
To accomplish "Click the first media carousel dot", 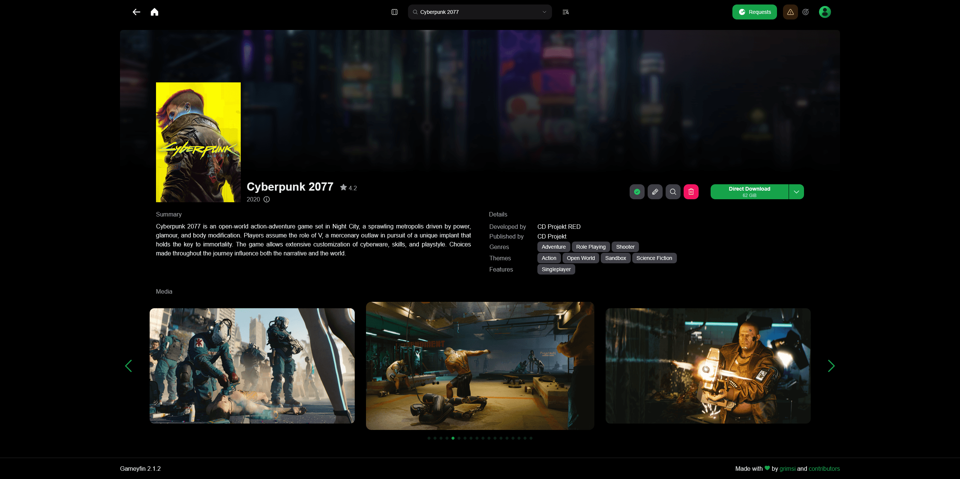I will coord(429,438).
